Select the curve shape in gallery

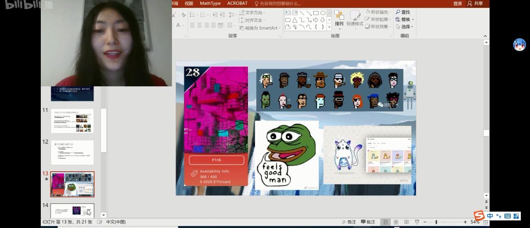tap(309, 27)
